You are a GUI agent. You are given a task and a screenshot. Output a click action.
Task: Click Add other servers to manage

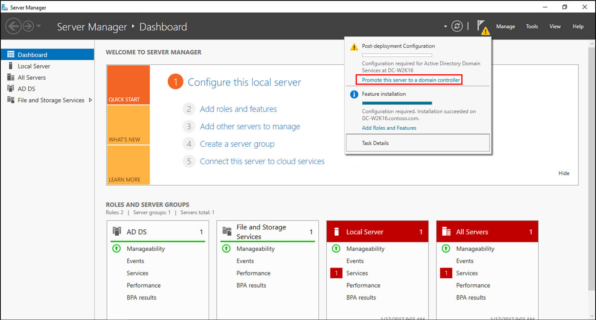250,127
